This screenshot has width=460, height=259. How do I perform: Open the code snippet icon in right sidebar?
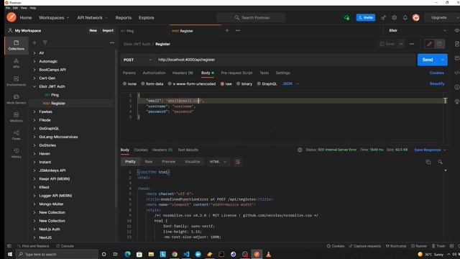point(457,73)
